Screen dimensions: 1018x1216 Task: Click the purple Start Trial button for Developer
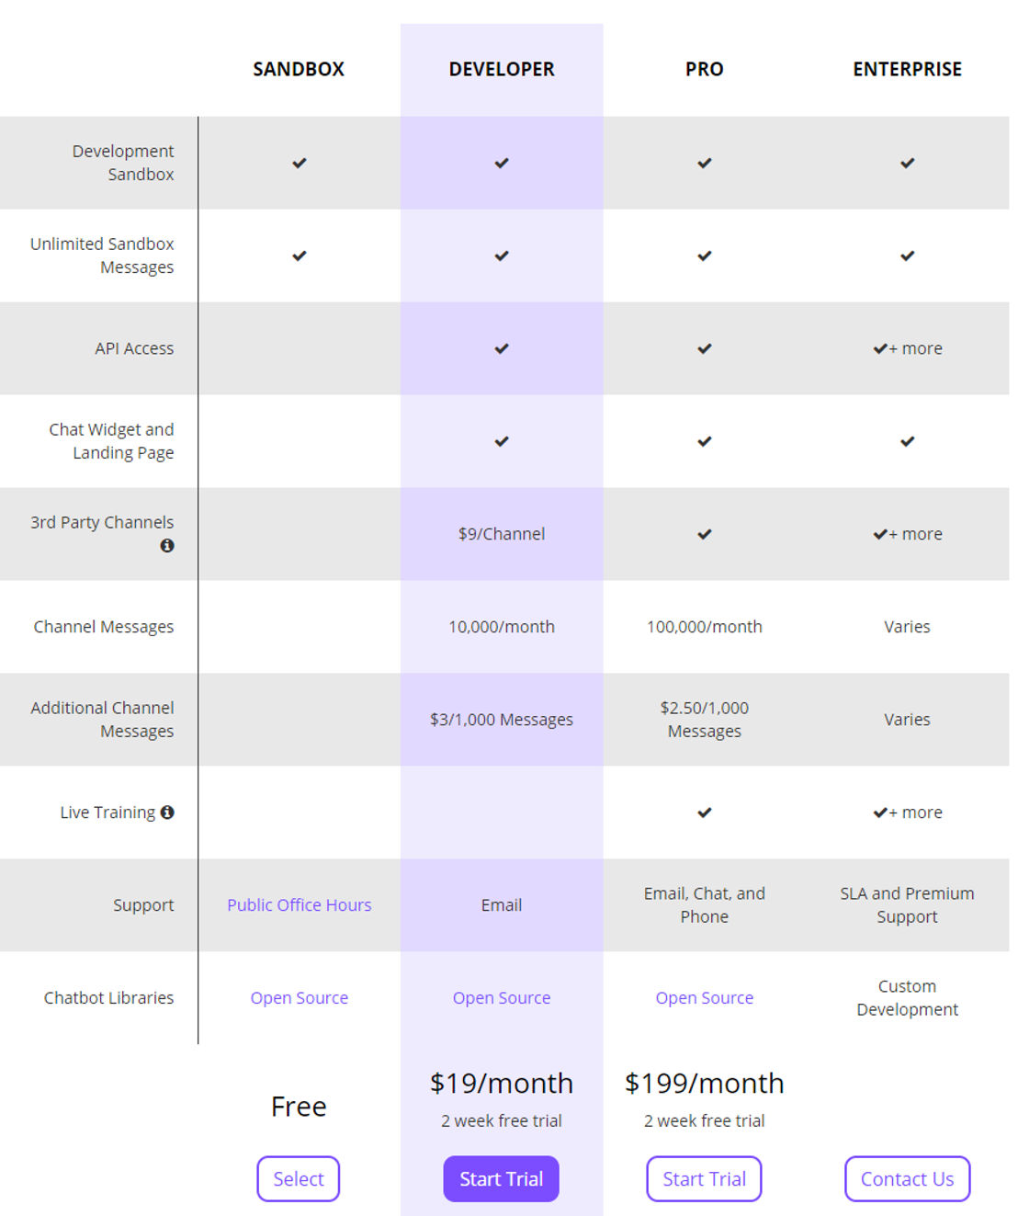coord(502,1178)
